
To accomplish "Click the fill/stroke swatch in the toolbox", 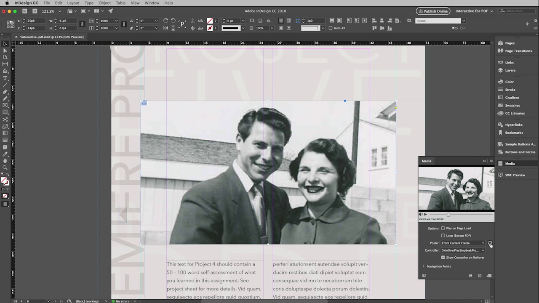I will point(5,181).
